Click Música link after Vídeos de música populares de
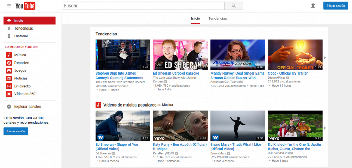 tap(167, 105)
